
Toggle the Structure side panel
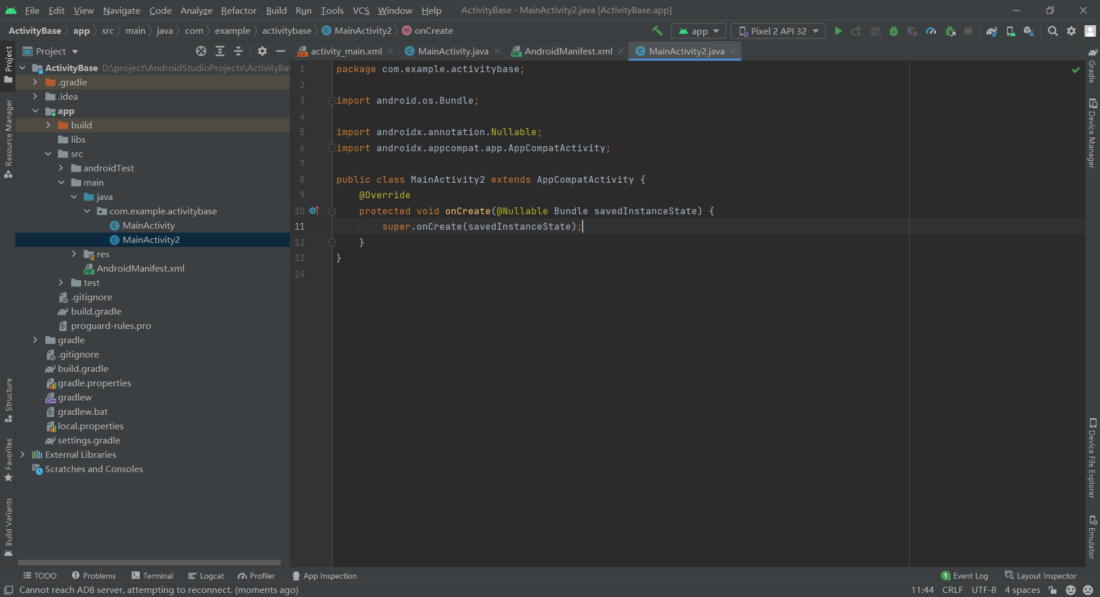click(x=8, y=400)
